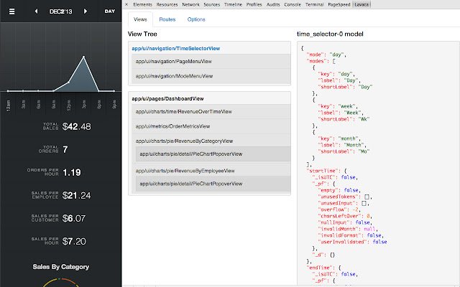Click the chart peak data point at 3pm
Image resolution: width=460 pixels, height=287 pixels.
click(83, 57)
